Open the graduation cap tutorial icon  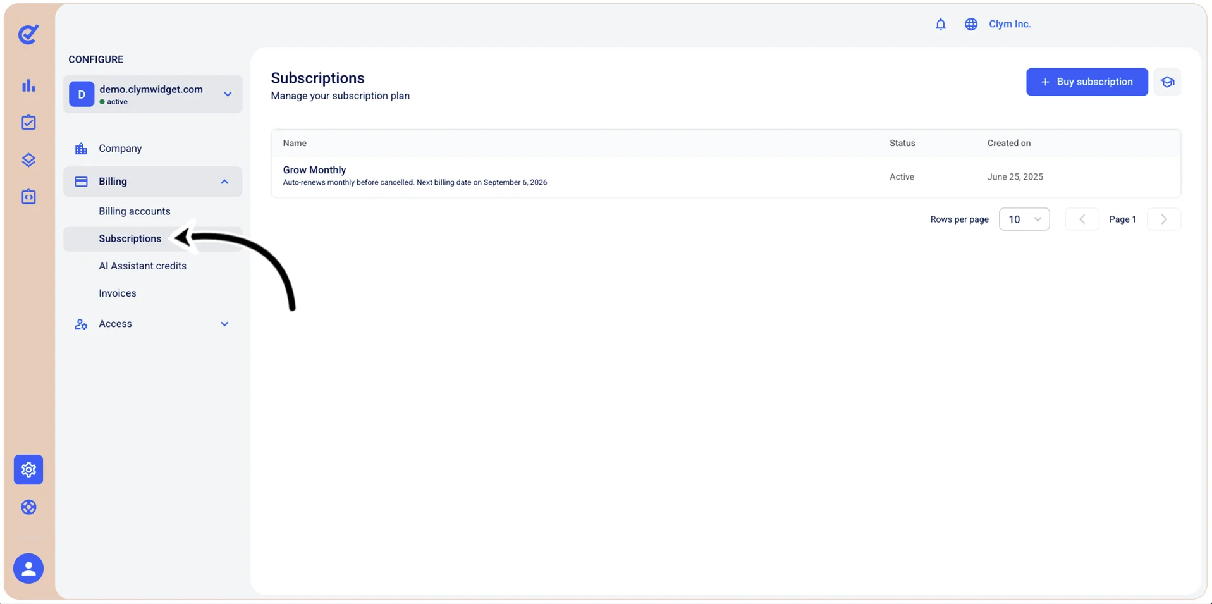point(1167,82)
